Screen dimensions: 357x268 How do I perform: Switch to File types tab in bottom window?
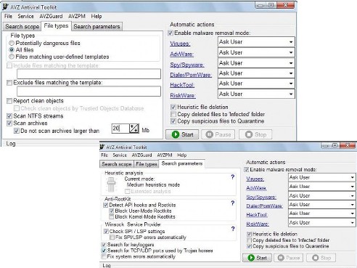tap(147, 164)
